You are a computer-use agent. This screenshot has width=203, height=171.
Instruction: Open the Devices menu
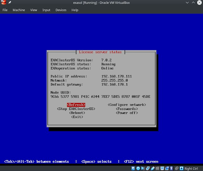pyautogui.click(x=61, y=10)
